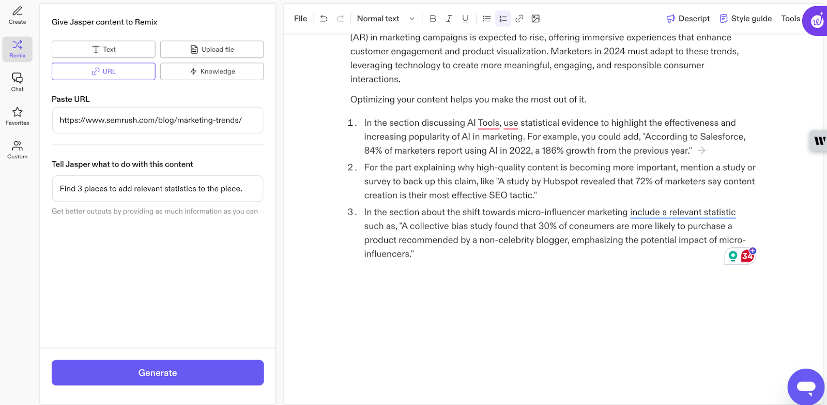
Task: Click 'Optimizing your content helps you' paragraph
Action: pos(468,99)
